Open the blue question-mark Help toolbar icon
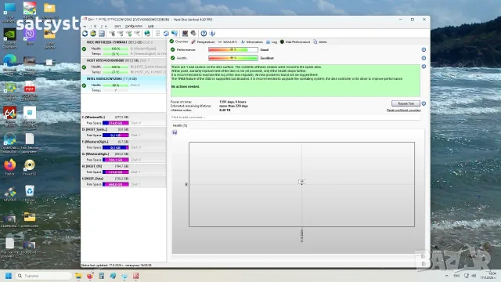Image resolution: width=501 pixels, height=282 pixels. coord(204,33)
